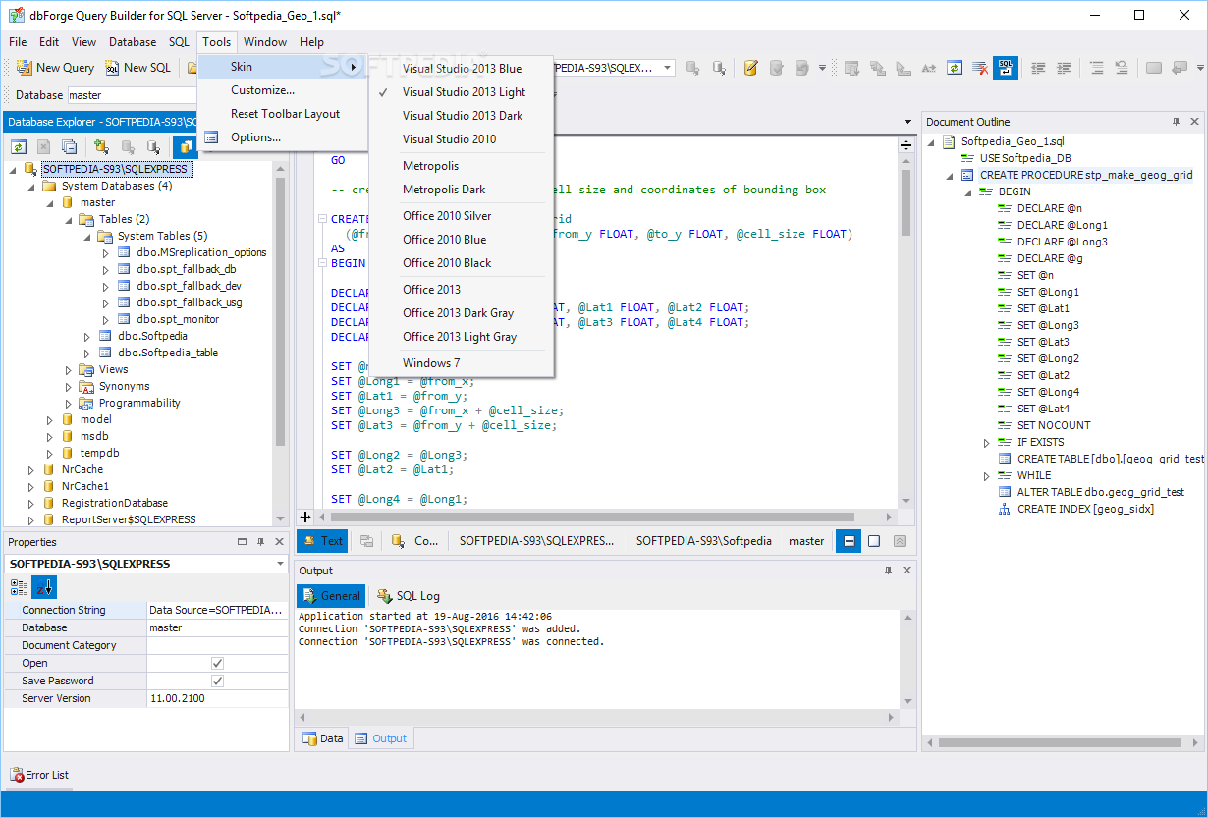The height and width of the screenshot is (818, 1208).
Task: Select Metropolis Dark skin
Action: [462, 190]
